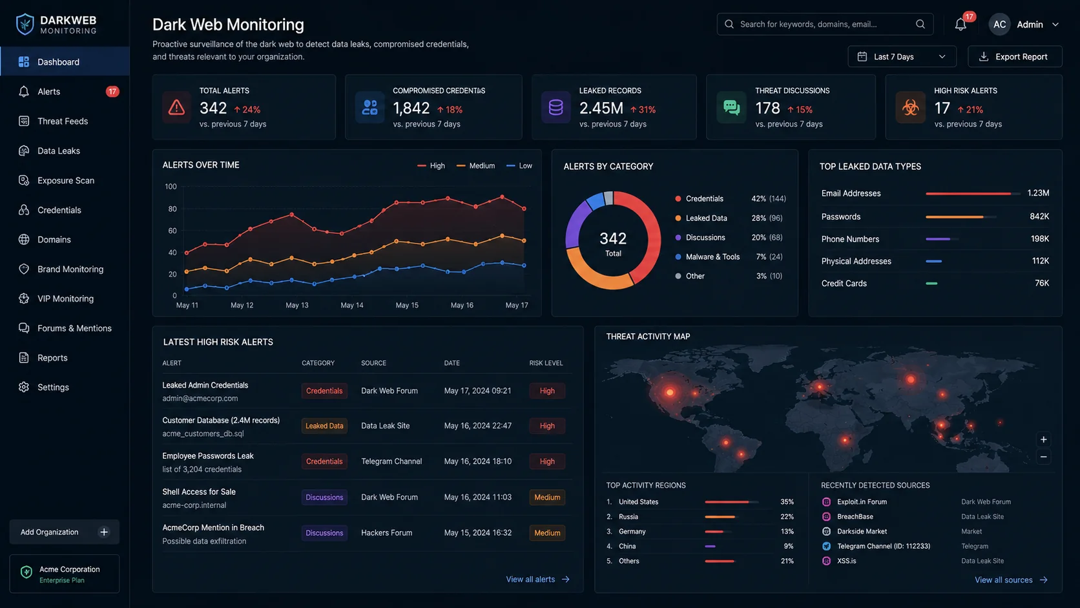Screen dimensions: 1080x608
Task: Click the Shell Access for Sale alert
Action: (367, 498)
